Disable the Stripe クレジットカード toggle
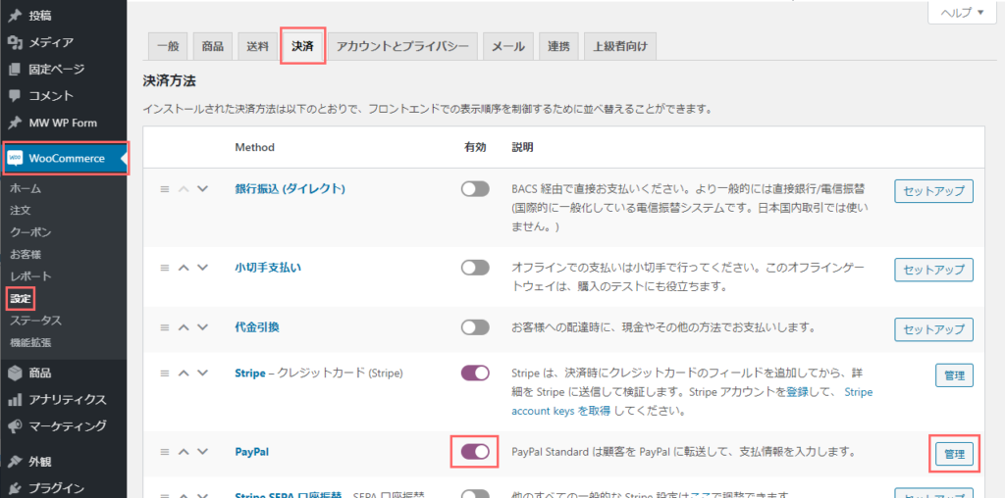Viewport: 1005px width, 498px height. 475,373
